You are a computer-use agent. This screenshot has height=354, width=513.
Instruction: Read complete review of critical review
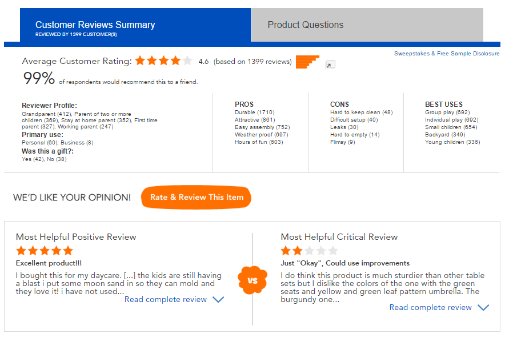pos(431,307)
